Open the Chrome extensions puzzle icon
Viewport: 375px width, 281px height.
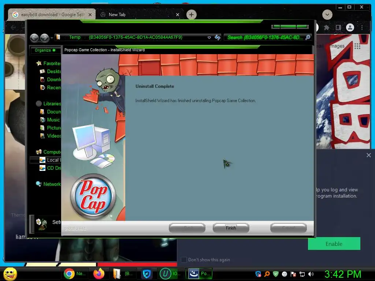pos(326,28)
